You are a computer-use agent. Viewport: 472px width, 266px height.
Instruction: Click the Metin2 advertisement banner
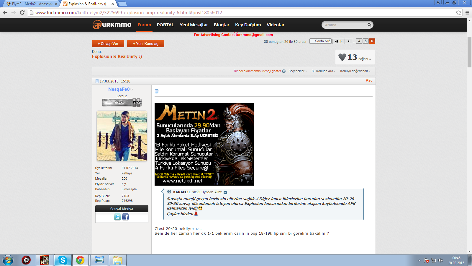tap(204, 144)
